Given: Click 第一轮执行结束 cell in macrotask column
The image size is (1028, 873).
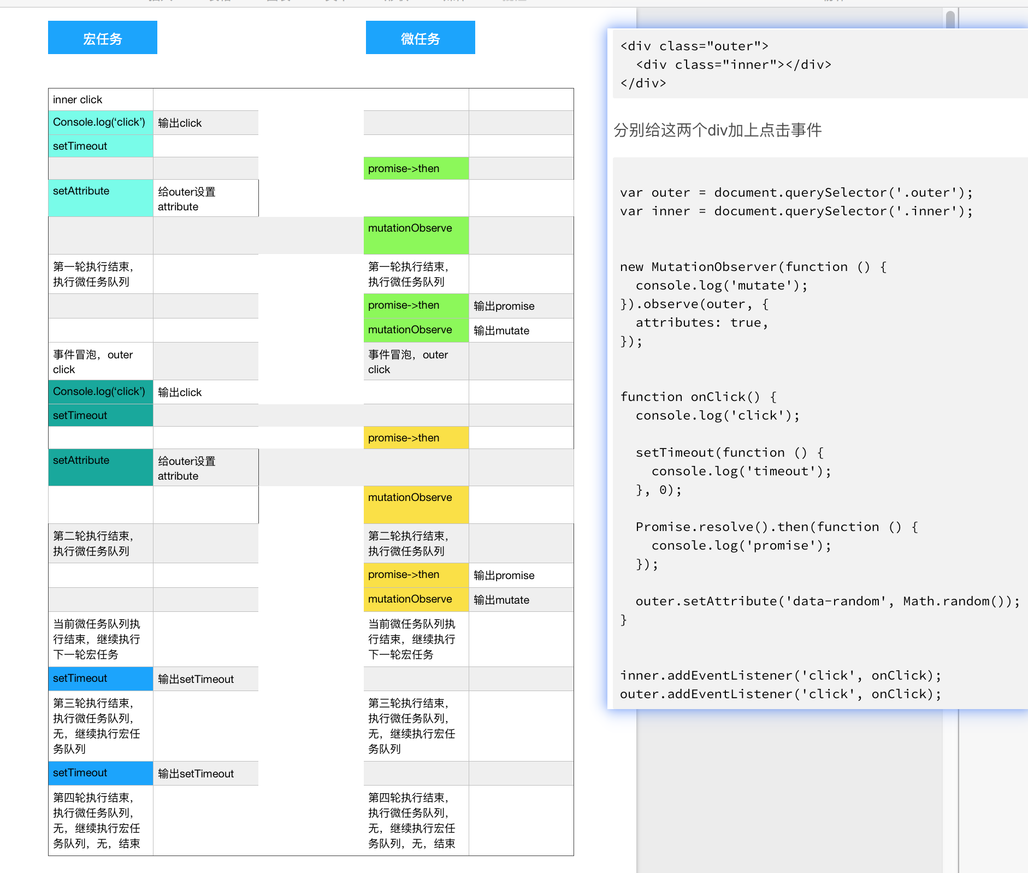Looking at the screenshot, I should tap(101, 274).
